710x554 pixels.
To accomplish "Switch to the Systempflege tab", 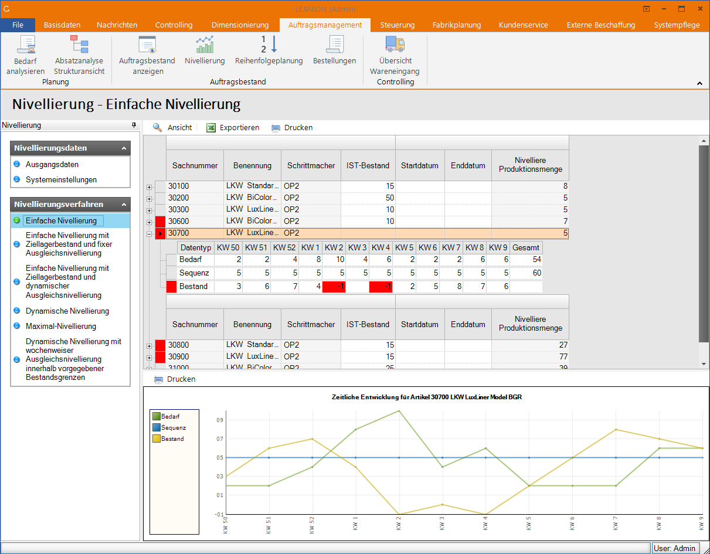I will click(x=677, y=25).
